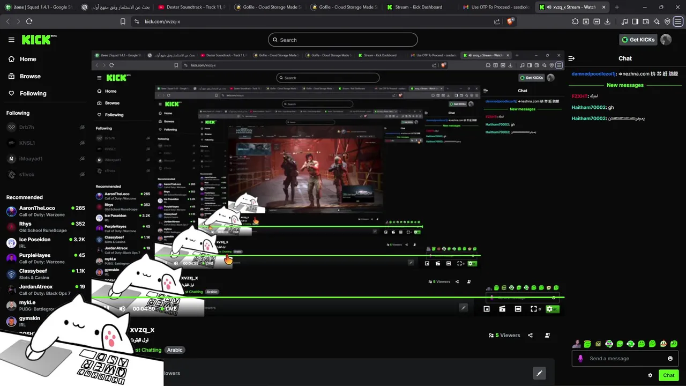Screen dimensions: 686x386
Task: Open Ice Poseidon recommended channel
Action: [x=46, y=243]
